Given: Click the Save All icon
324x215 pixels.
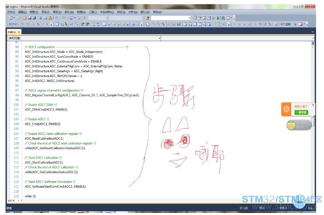Looking at the screenshot, I should coord(35,18).
